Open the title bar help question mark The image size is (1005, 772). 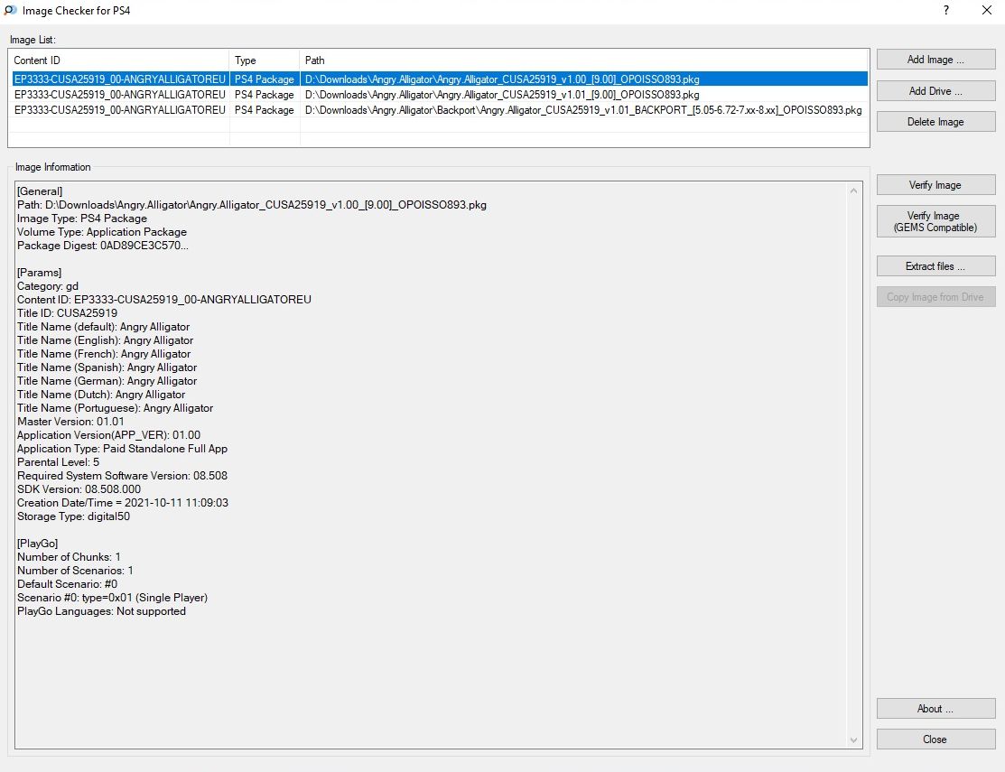pos(946,10)
